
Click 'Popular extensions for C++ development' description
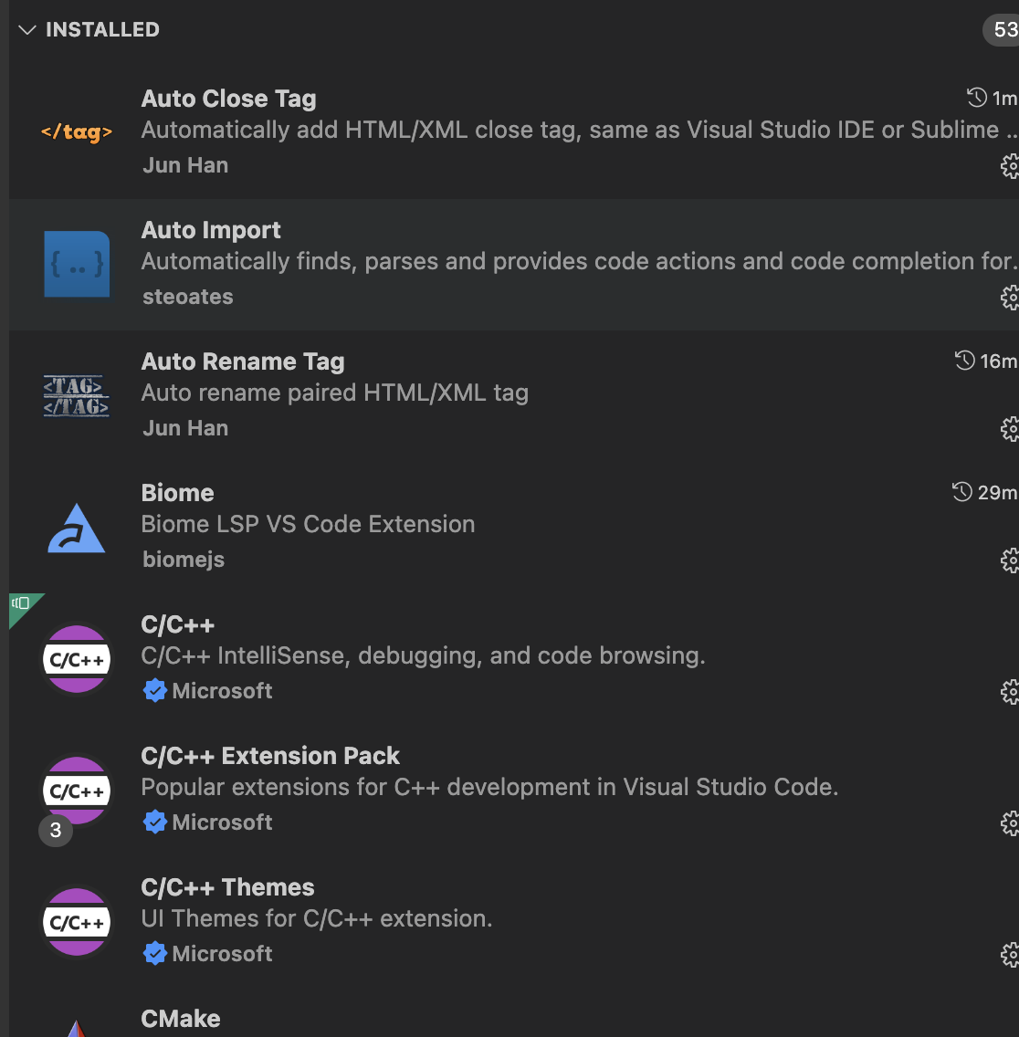click(489, 787)
